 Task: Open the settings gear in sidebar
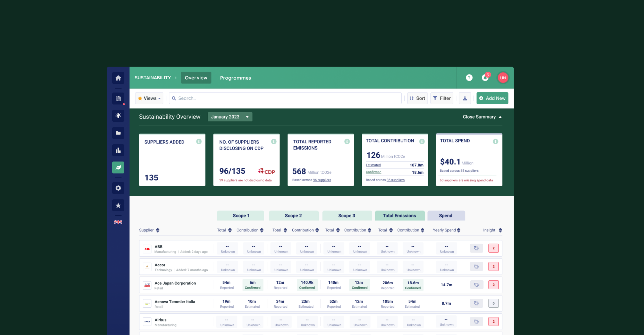[118, 188]
